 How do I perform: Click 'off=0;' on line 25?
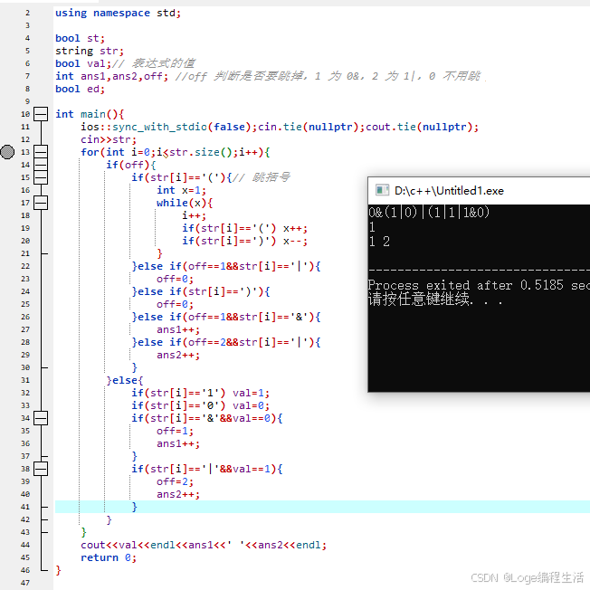click(175, 304)
